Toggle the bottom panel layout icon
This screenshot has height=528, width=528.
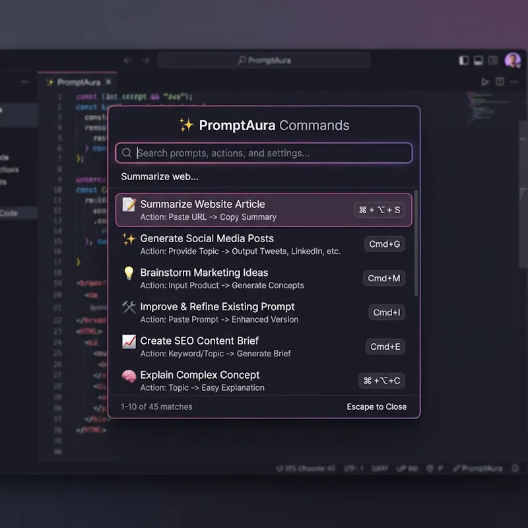478,60
